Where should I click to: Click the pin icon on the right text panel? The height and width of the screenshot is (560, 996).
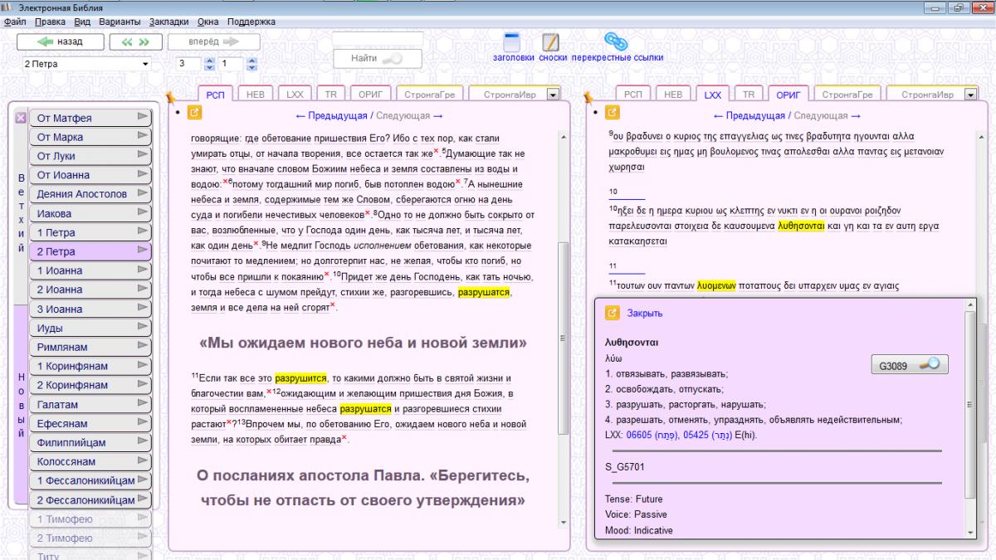pyautogui.click(x=589, y=99)
